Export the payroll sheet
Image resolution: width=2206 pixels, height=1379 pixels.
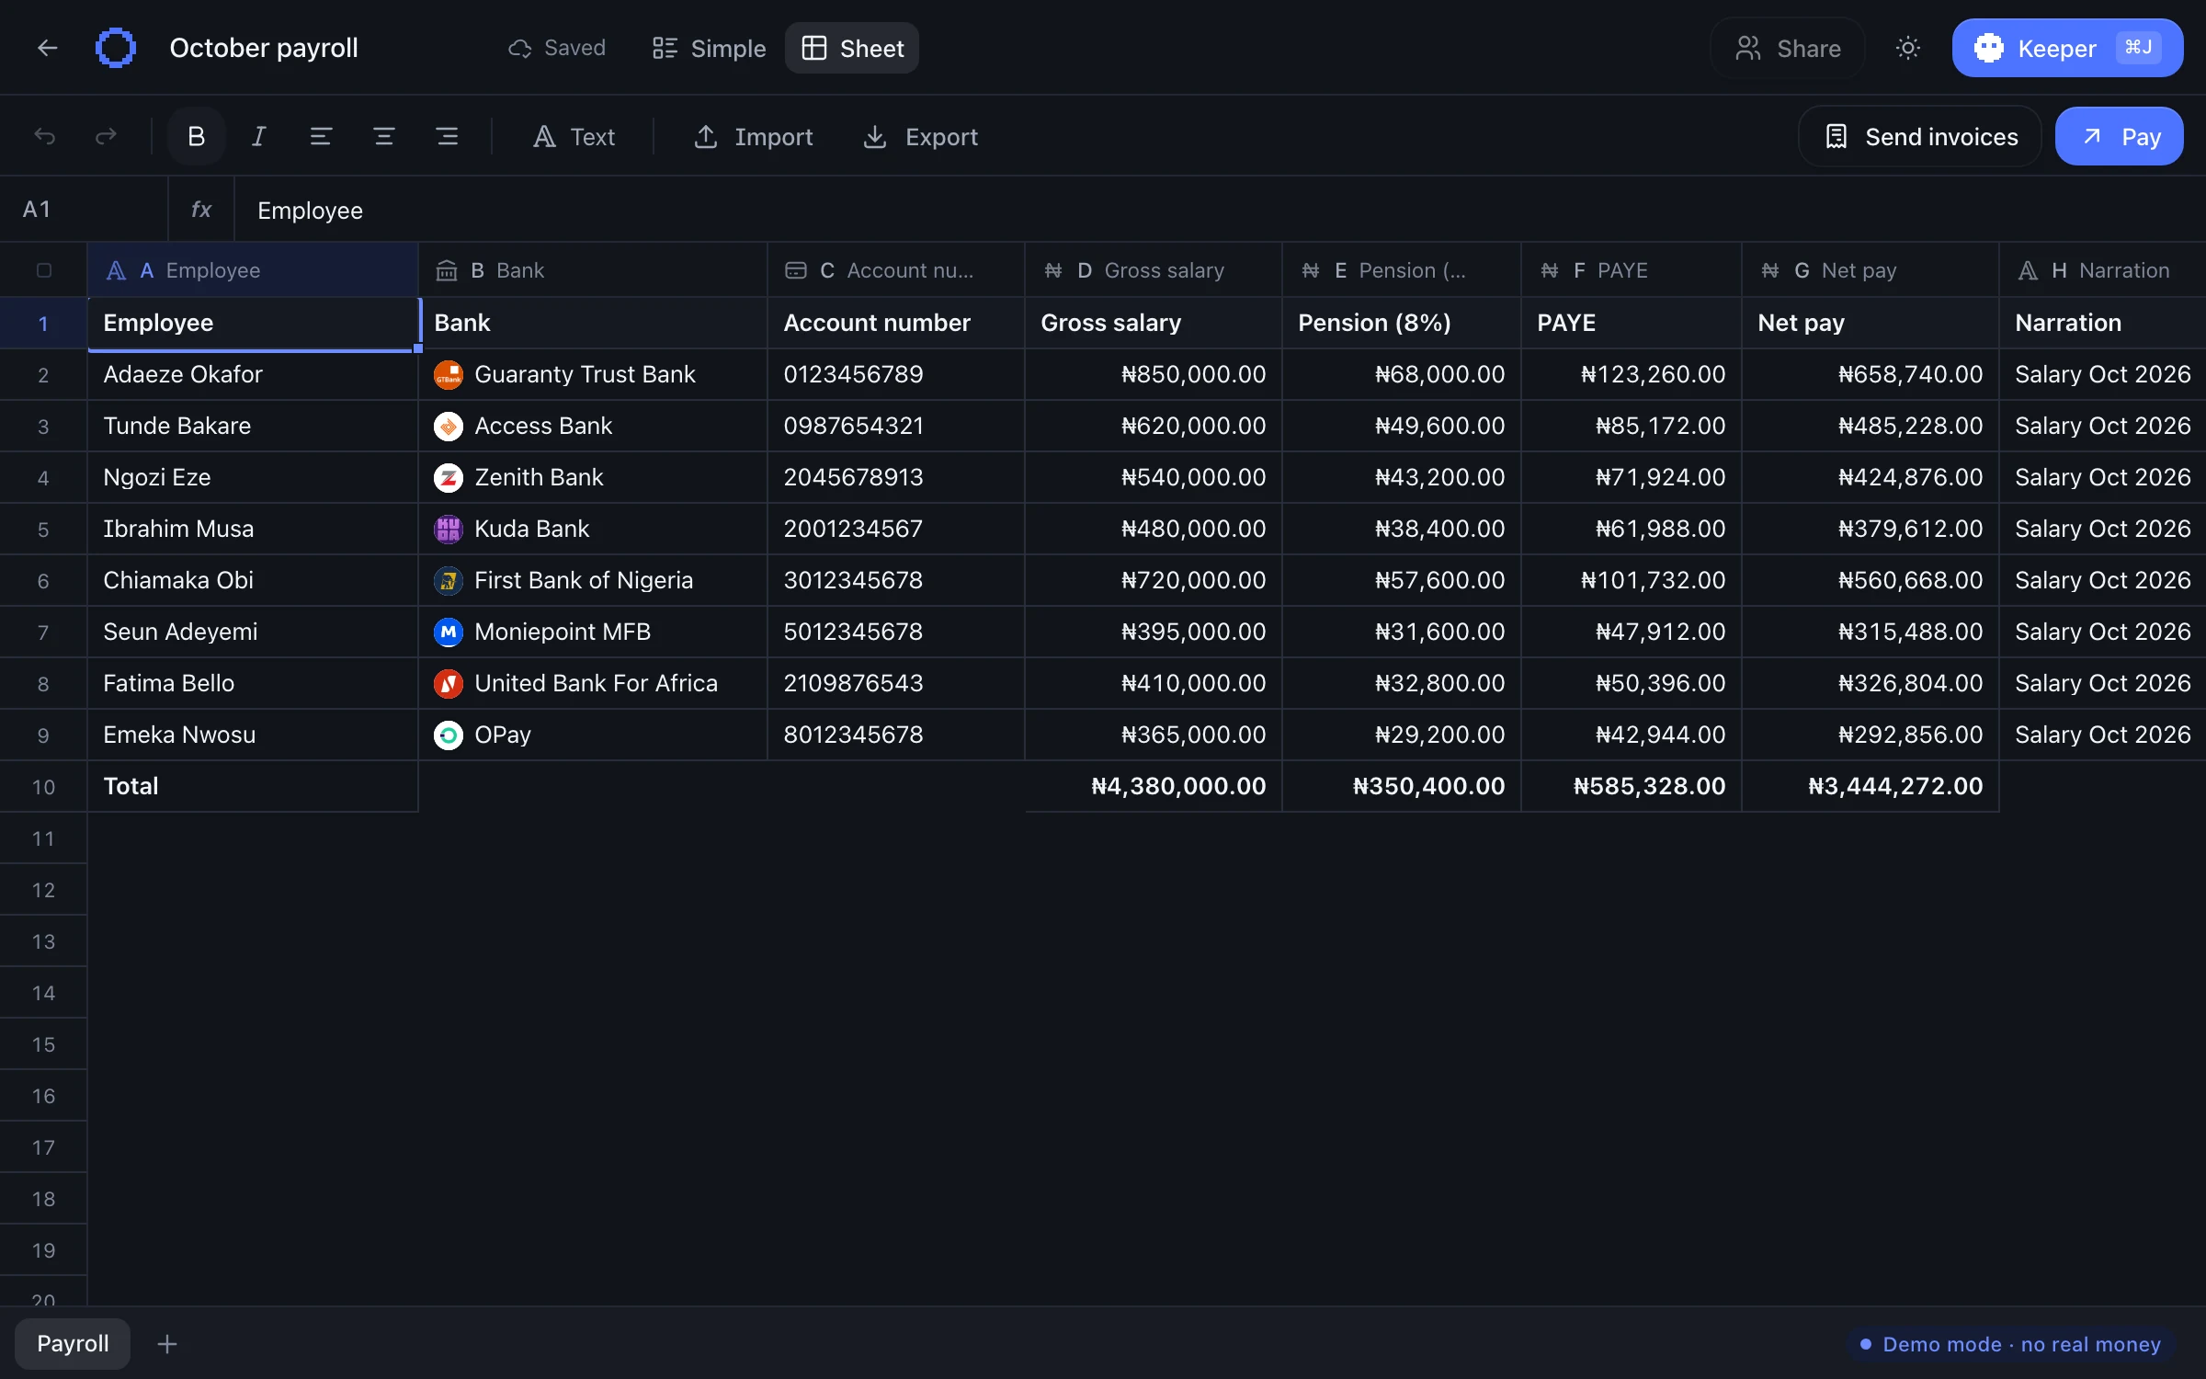click(x=920, y=137)
